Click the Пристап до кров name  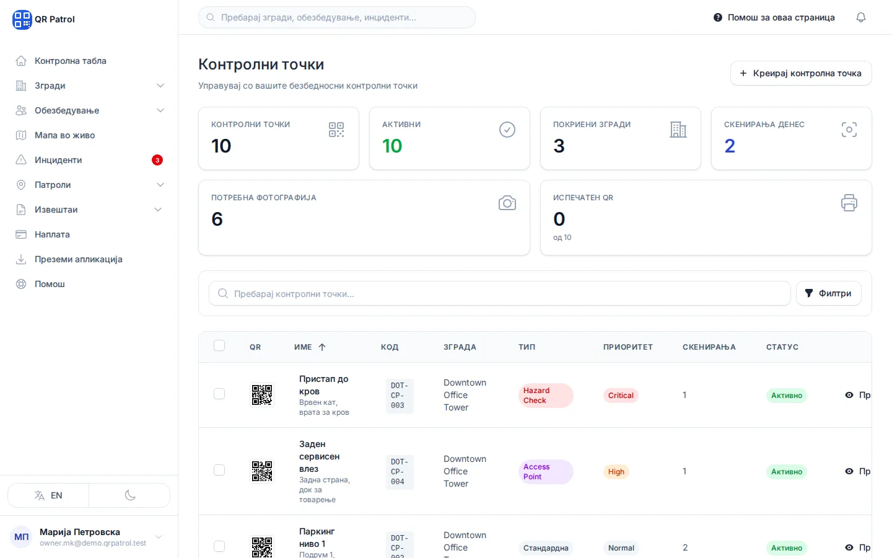[324, 385]
